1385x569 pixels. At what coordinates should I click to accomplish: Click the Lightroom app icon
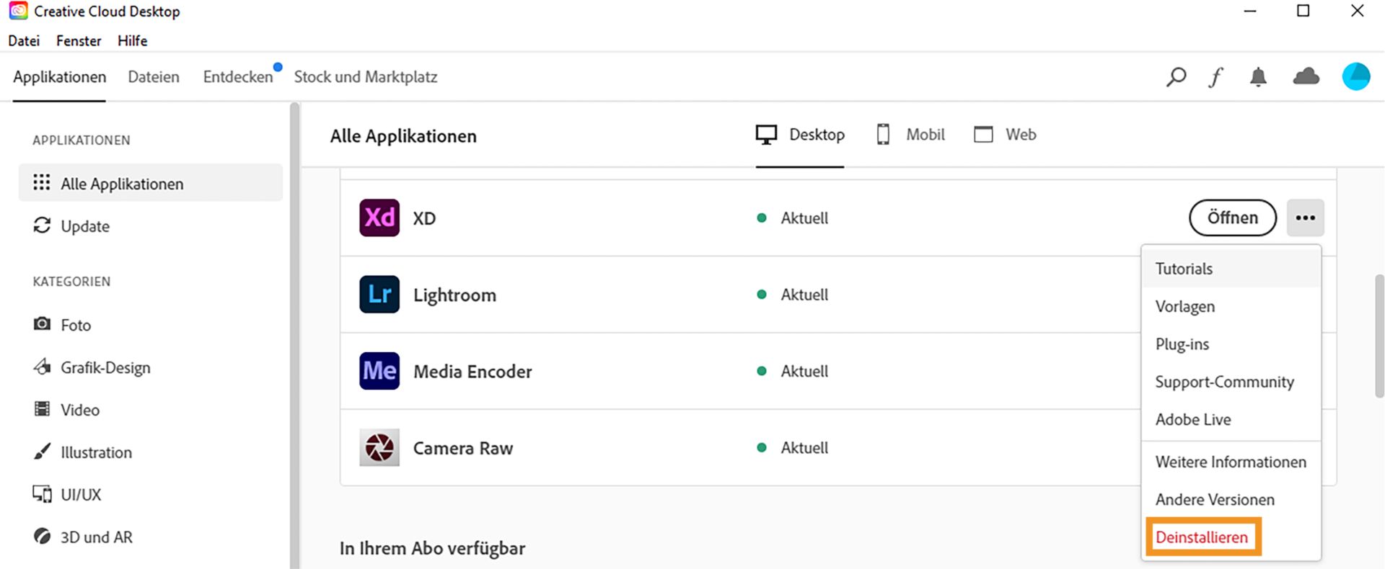(x=379, y=295)
